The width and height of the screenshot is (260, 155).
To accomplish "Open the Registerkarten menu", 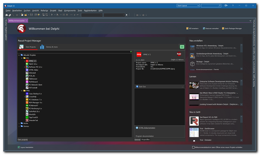I will 90,11.
